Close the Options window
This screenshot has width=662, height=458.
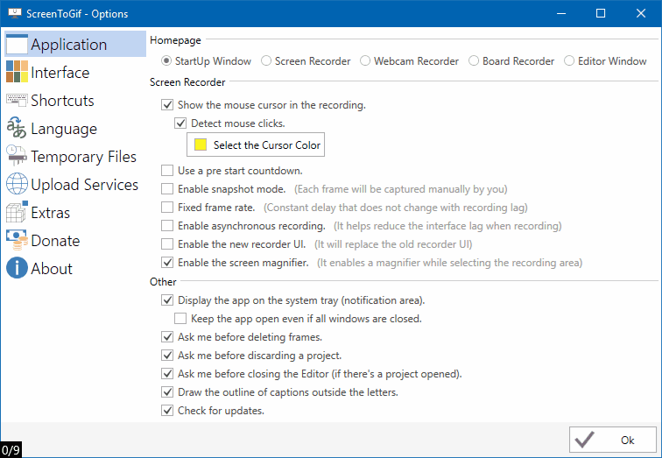pos(640,13)
